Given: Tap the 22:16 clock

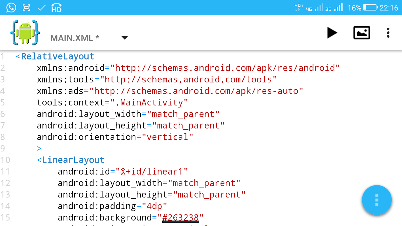Looking at the screenshot, I should [x=389, y=8].
